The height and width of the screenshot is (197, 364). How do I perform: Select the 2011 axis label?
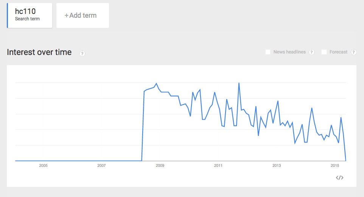point(218,166)
